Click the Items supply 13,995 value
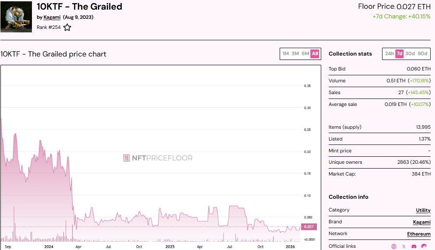Viewport: 435px width, 250px height. (423, 127)
